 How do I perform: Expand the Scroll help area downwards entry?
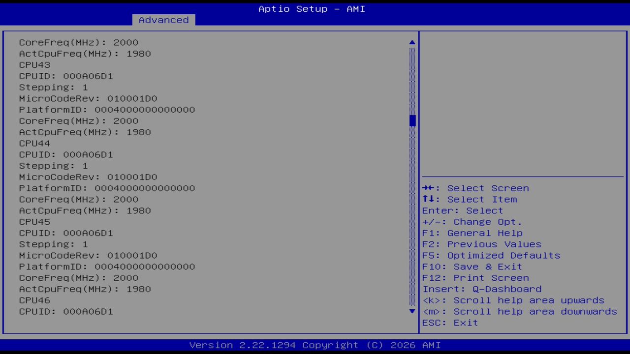tap(519, 311)
